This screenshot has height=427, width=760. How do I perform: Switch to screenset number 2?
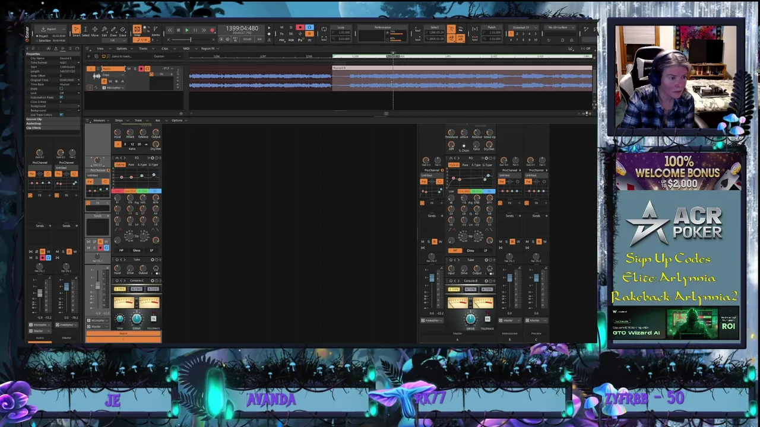(517, 34)
